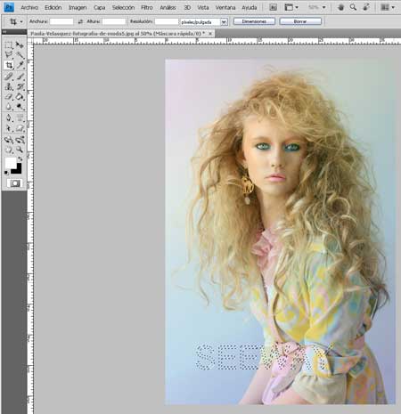Open the Ayuda menu
Viewport: 401px width, 414px height.
(x=250, y=8)
